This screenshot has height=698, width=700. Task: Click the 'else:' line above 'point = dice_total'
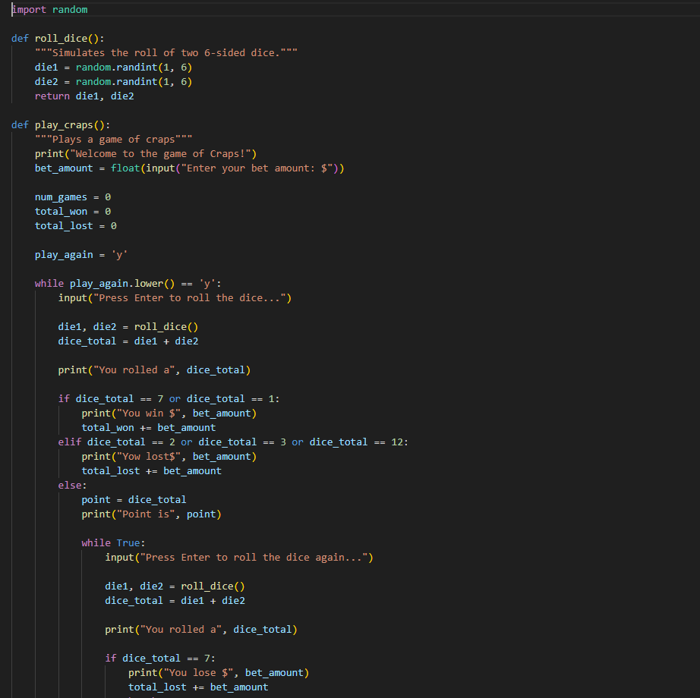coord(72,486)
